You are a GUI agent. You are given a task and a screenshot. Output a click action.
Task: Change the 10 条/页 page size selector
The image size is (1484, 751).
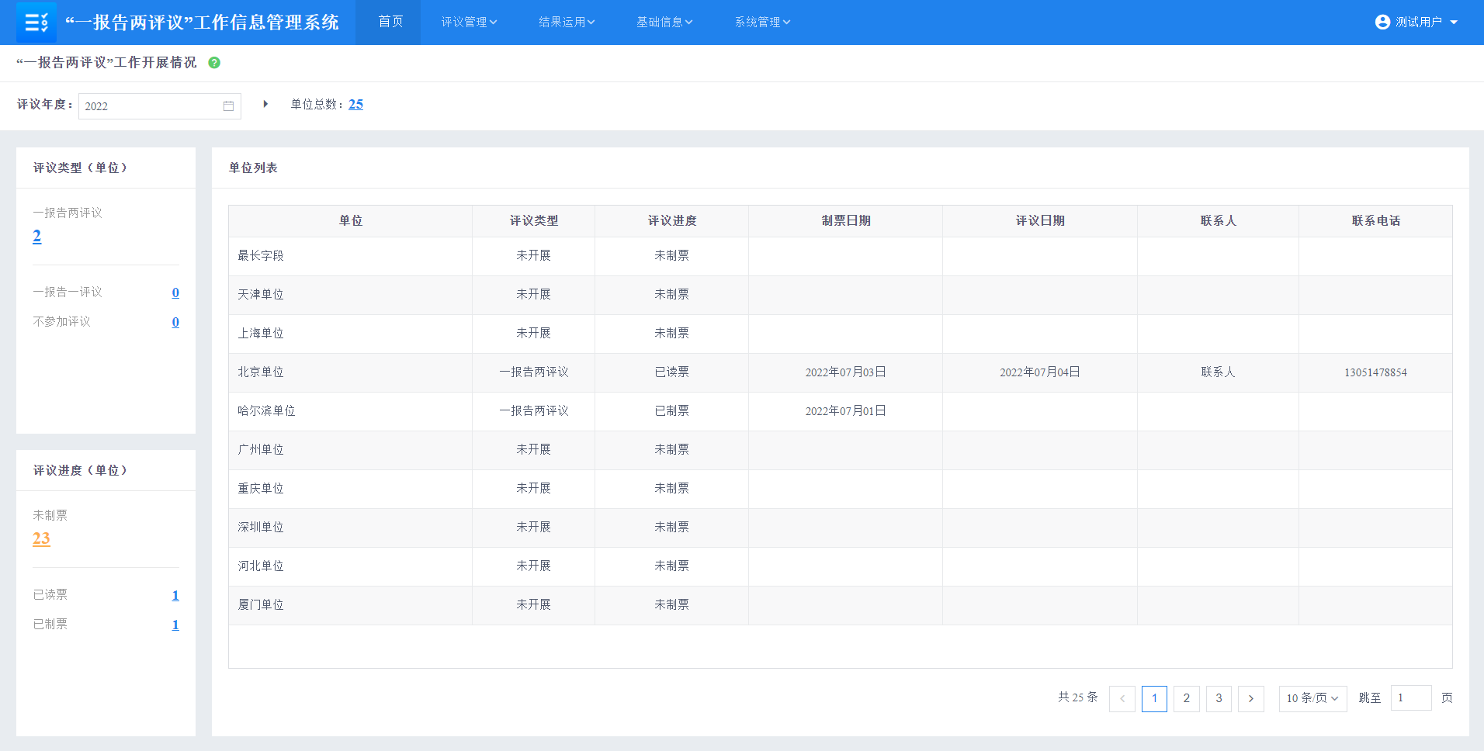click(1312, 698)
